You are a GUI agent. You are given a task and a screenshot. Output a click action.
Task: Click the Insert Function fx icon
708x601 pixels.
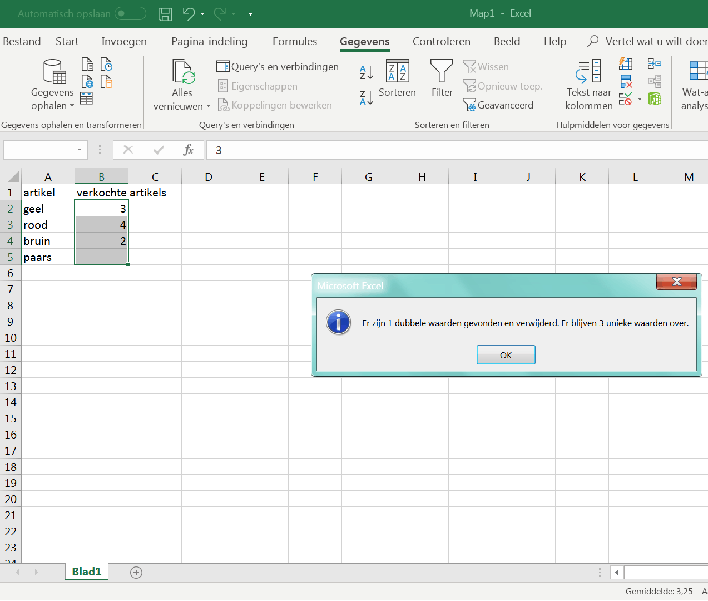point(189,150)
